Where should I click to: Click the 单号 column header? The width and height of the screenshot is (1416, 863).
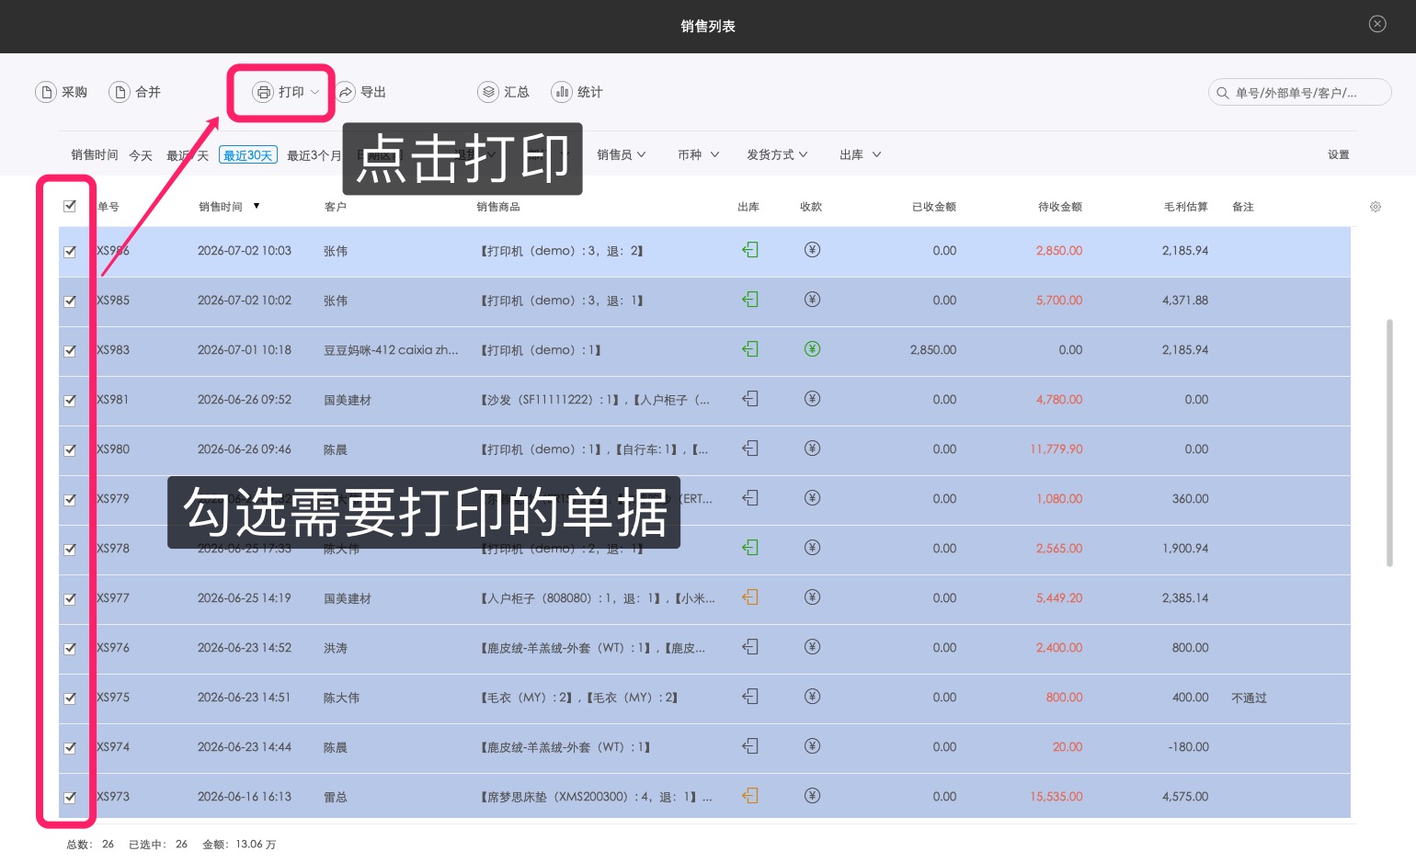click(x=108, y=207)
